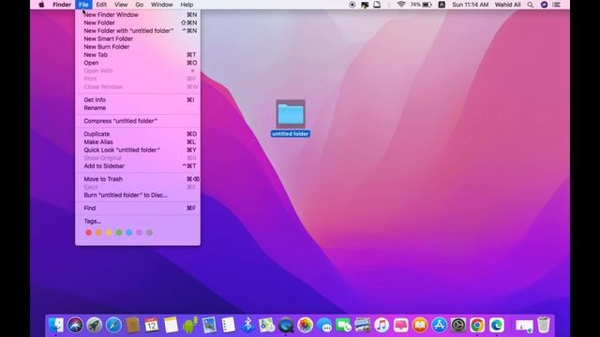Choose Burn "untitled folder" to Disc
The image size is (600, 337).
[x=138, y=195]
